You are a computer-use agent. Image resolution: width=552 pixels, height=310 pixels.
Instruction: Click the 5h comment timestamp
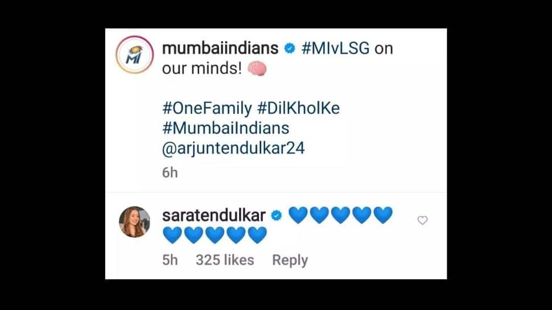coord(170,260)
